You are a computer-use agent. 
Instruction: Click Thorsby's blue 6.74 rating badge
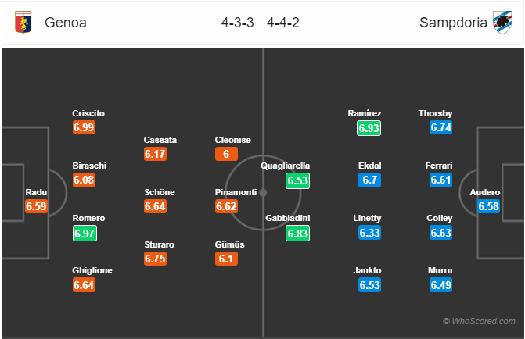[x=441, y=127]
